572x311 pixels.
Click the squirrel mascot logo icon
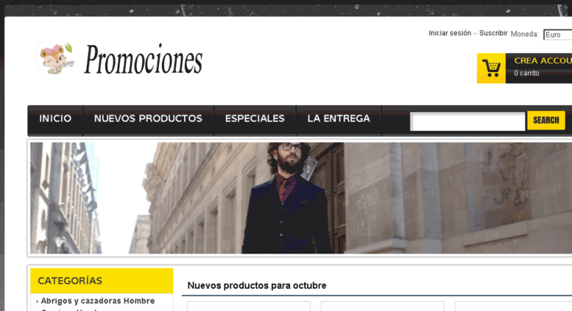coord(55,57)
